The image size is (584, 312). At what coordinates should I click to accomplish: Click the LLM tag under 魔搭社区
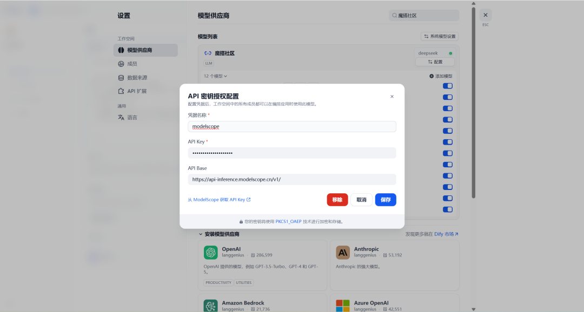(209, 63)
